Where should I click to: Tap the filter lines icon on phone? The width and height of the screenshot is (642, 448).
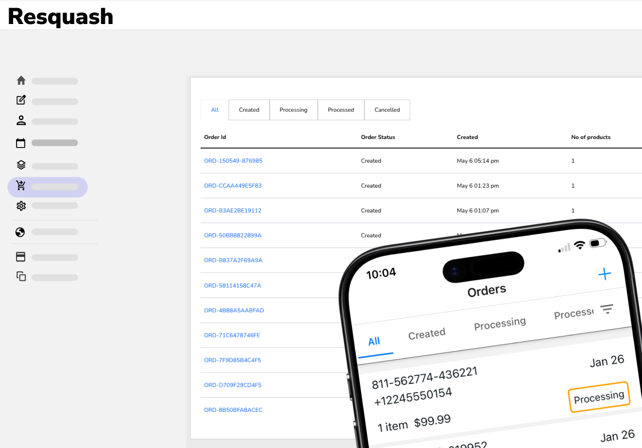(x=607, y=309)
